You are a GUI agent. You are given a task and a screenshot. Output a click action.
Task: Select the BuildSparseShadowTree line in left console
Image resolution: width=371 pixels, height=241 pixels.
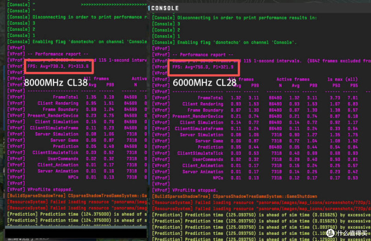[x=77, y=196]
